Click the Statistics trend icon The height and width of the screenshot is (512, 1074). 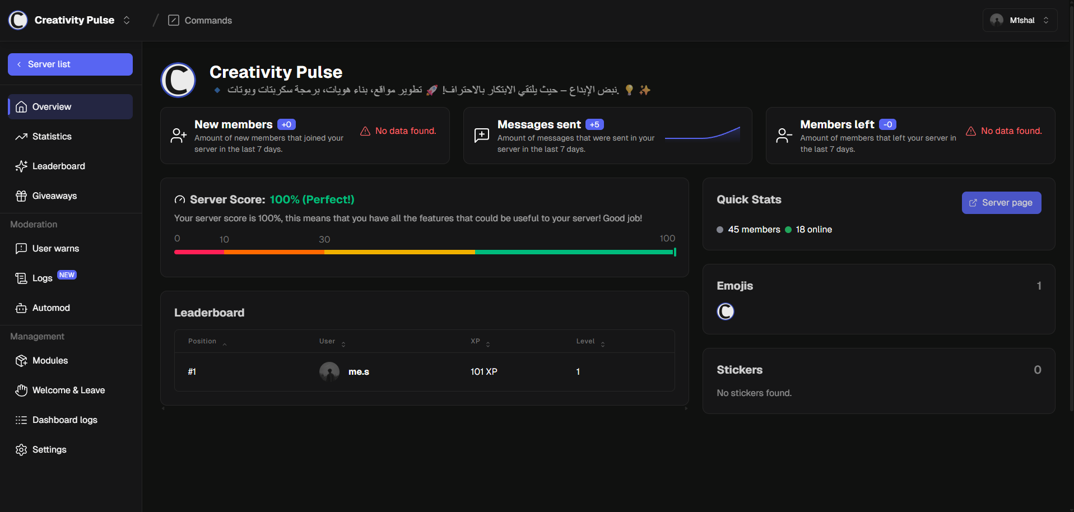pos(21,137)
